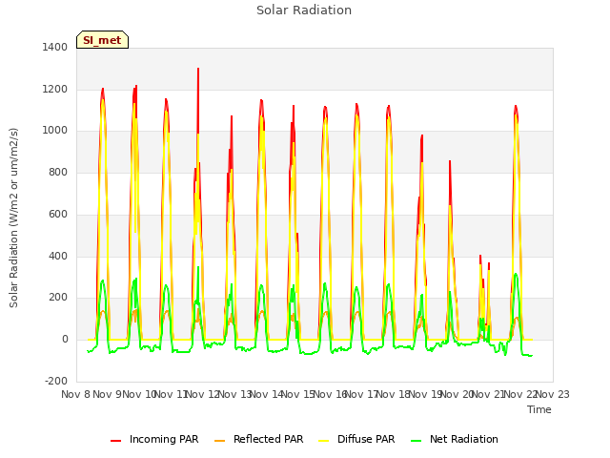
Task: Click the Nov 23 x-axis tick label
Action: point(553,394)
